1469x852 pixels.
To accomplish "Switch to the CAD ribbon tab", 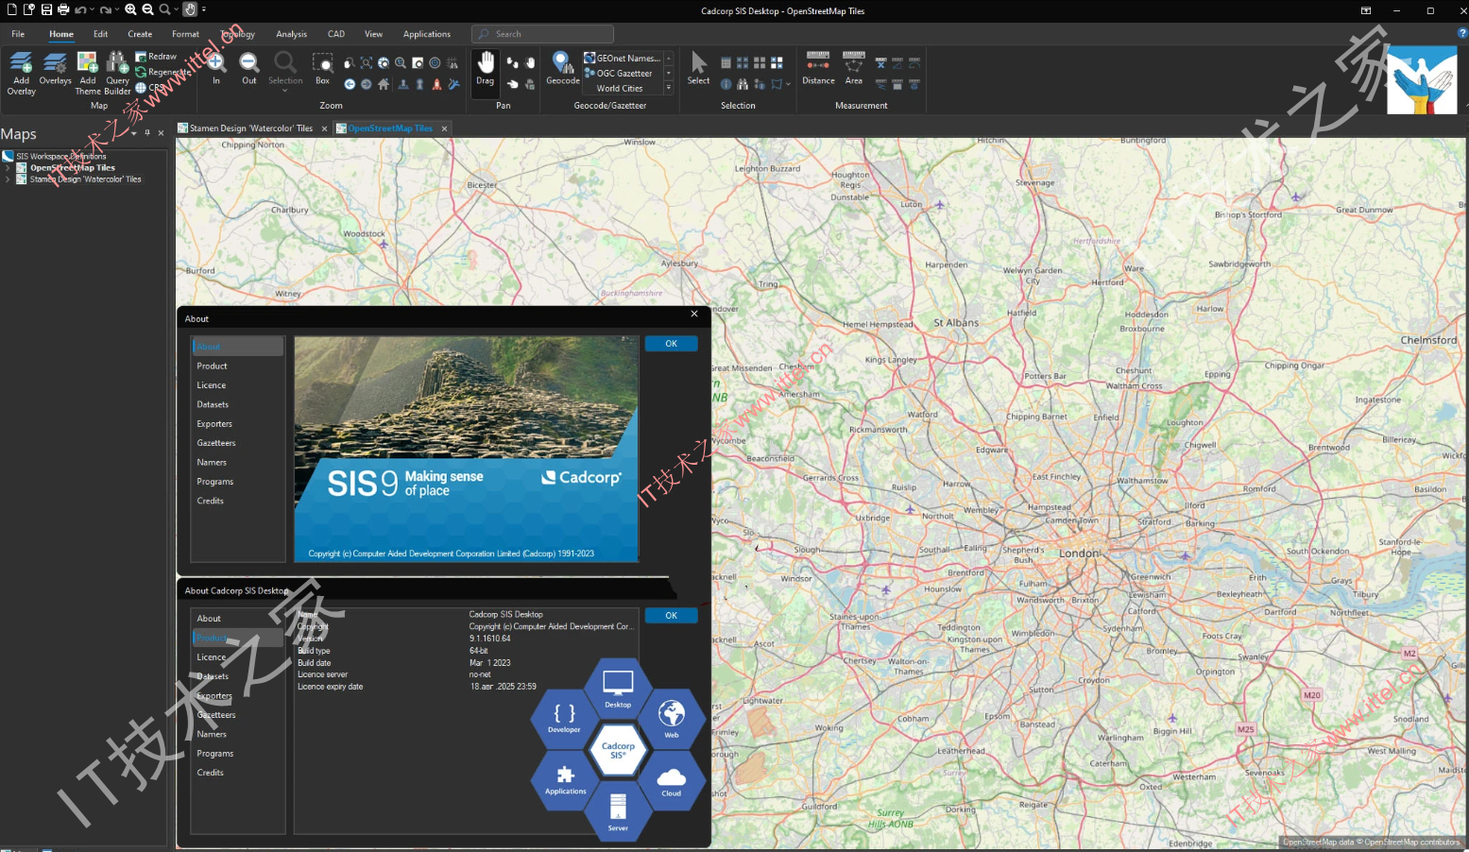I will click(x=336, y=34).
